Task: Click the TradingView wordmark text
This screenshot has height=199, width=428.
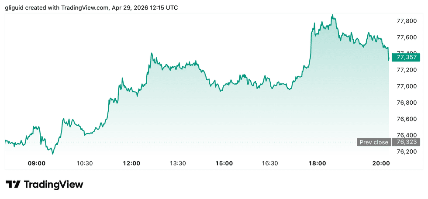Action: 53,184
